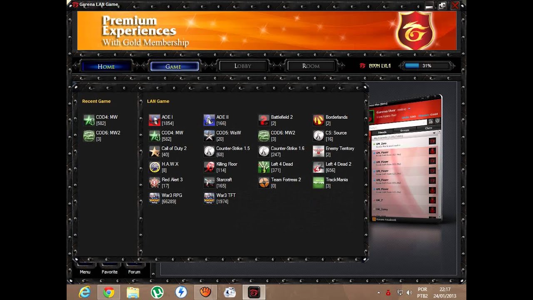Select the Counter-Strike 1.5 icon
Viewport: 533px width, 300px height.
(209, 152)
